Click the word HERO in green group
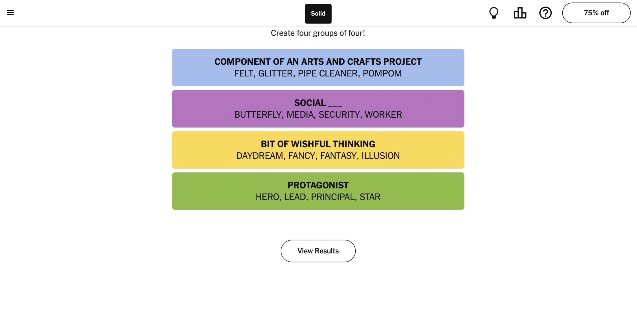Screen dimensions: 637x320 (x=268, y=197)
